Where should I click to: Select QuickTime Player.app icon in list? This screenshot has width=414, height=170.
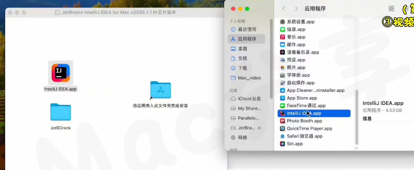[x=282, y=129]
